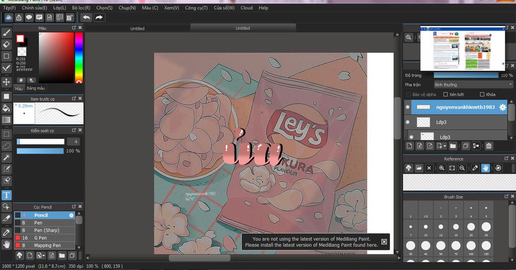Click the brush list scroll-down arrow
This screenshot has width=516, height=270.
(79, 247)
